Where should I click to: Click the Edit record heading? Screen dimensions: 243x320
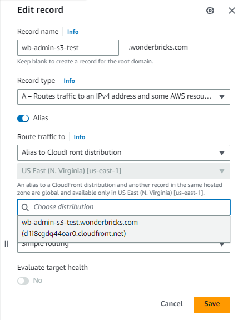click(41, 10)
